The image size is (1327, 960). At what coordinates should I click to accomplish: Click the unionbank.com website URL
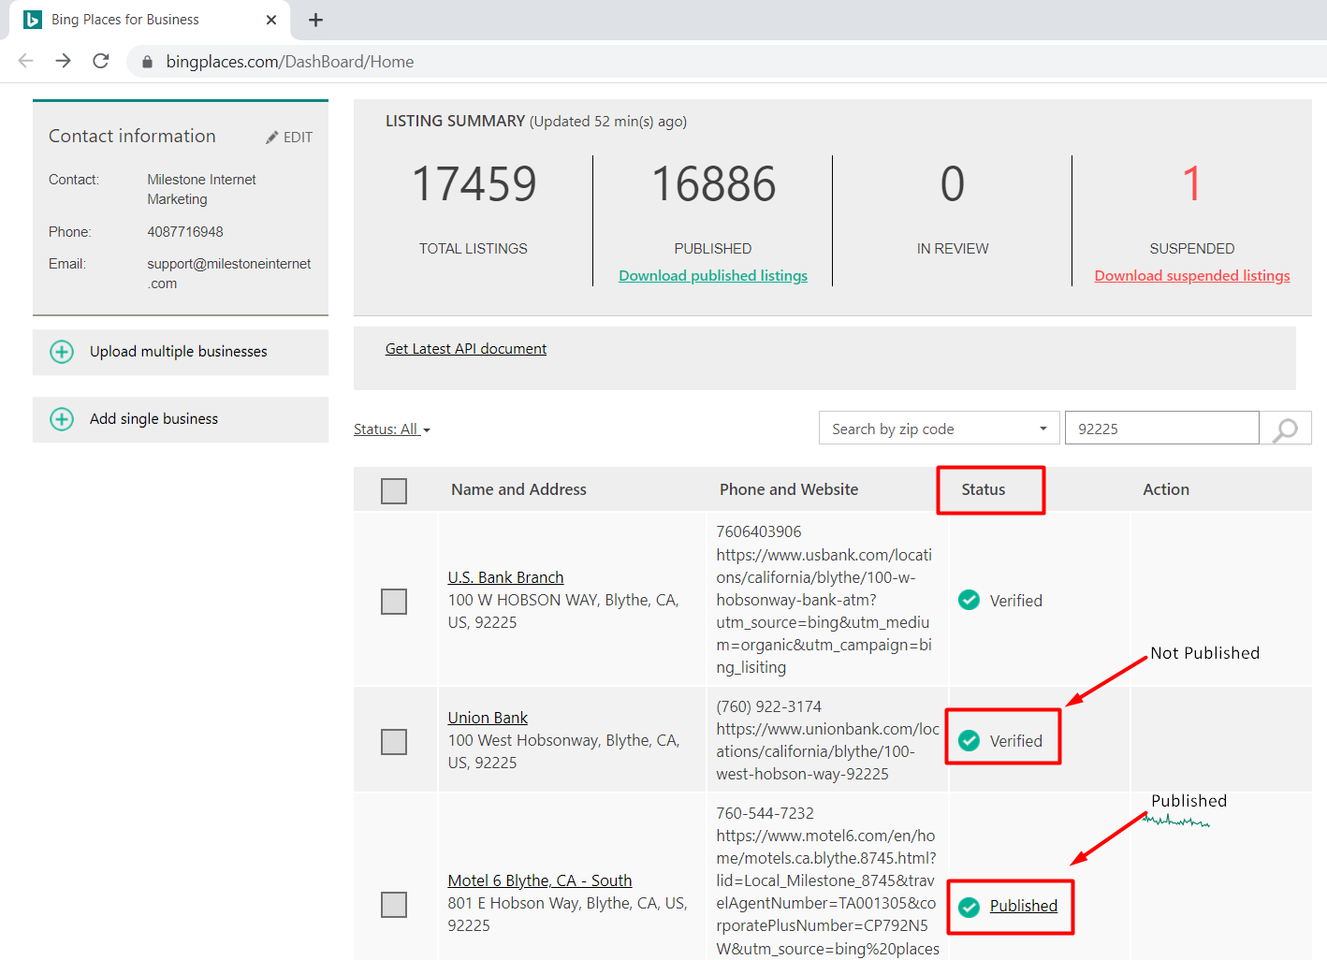pyautogui.click(x=828, y=751)
